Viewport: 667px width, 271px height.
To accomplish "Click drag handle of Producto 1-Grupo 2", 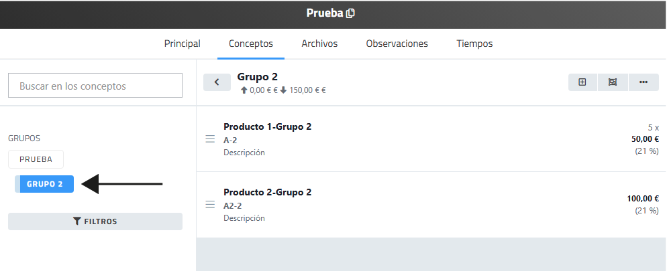I will point(210,139).
